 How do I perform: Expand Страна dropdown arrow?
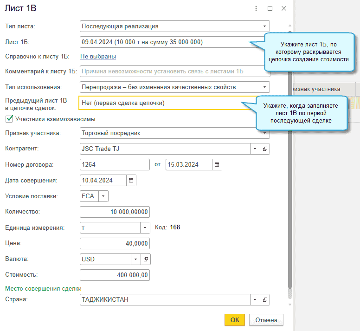coord(255,299)
